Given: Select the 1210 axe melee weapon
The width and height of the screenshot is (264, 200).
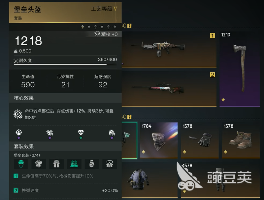Looking at the screenshot, I should click(240, 69).
